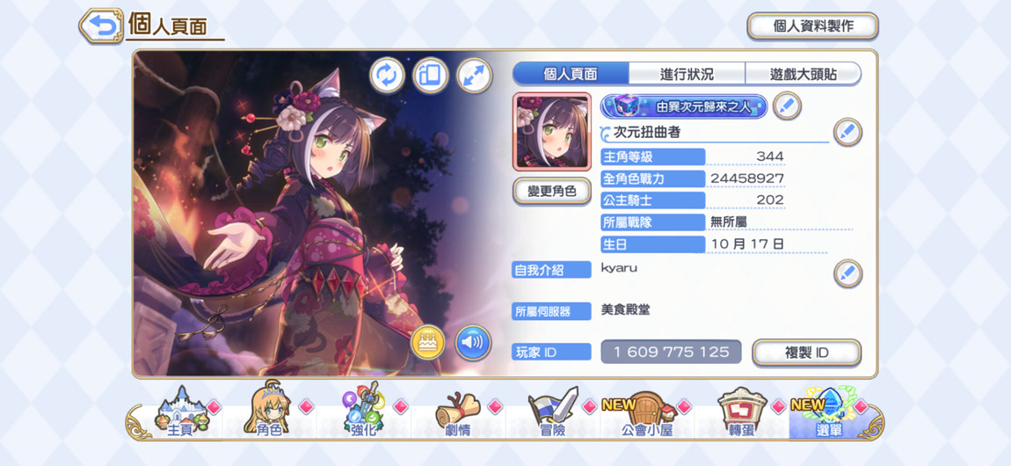
Task: Edit self-introduction with pencil icon
Action: (x=847, y=273)
